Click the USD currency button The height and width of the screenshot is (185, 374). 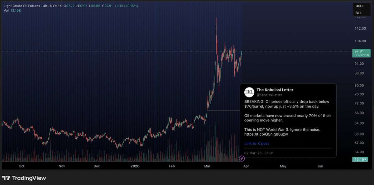tap(358, 7)
